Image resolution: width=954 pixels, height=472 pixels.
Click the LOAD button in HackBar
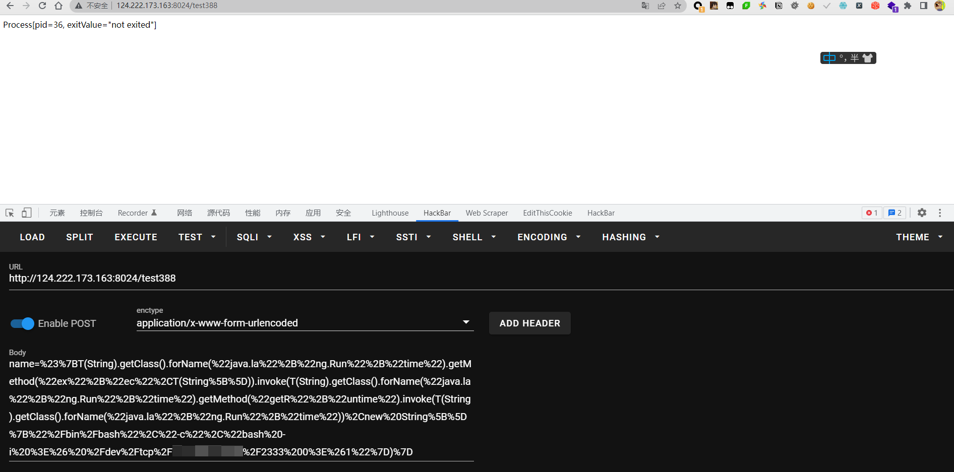(32, 237)
